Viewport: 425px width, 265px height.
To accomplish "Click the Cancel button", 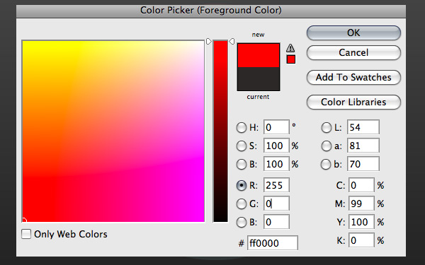I will pyautogui.click(x=353, y=52).
